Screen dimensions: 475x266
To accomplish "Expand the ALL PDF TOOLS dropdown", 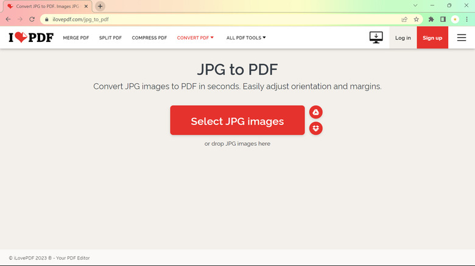I will coord(246,38).
